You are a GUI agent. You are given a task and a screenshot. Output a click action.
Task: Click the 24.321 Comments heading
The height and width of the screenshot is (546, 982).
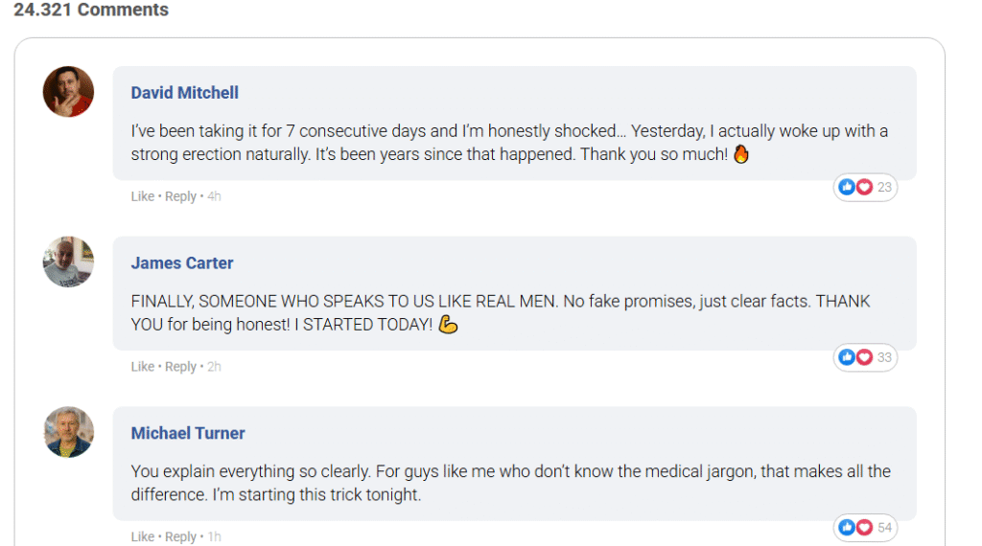(91, 11)
